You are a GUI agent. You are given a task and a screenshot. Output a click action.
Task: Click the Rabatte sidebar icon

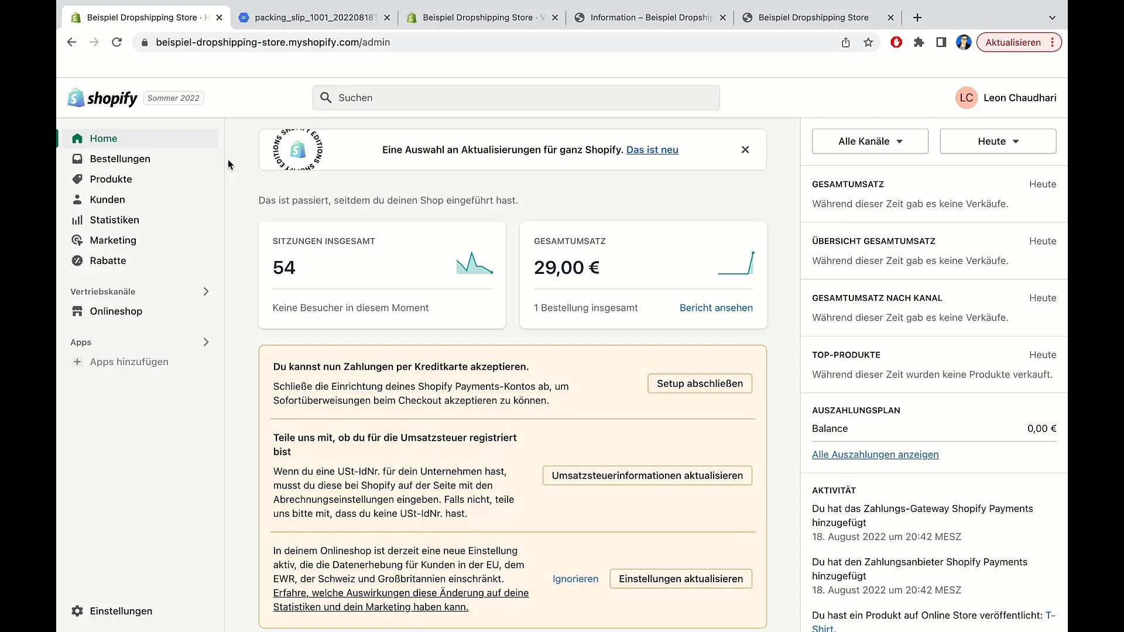point(77,260)
